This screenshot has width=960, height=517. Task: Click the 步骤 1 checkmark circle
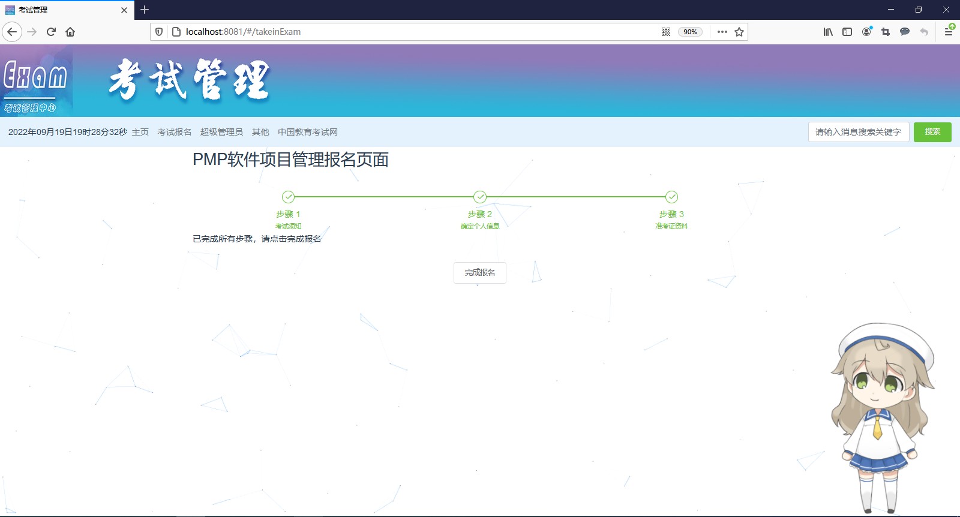[x=288, y=197]
